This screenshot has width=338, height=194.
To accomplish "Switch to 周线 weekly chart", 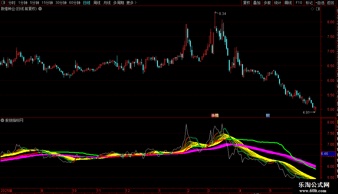I will 97,3.
